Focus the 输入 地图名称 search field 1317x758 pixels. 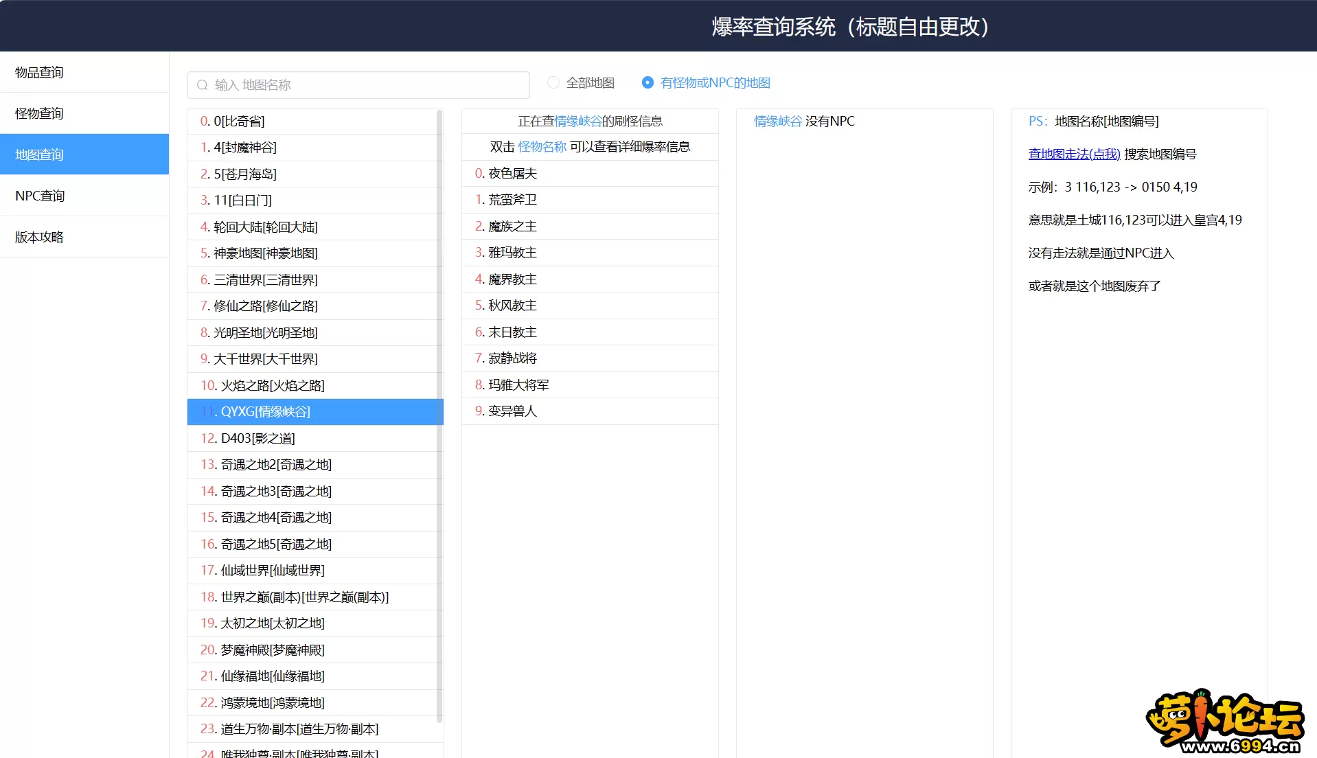click(x=358, y=85)
